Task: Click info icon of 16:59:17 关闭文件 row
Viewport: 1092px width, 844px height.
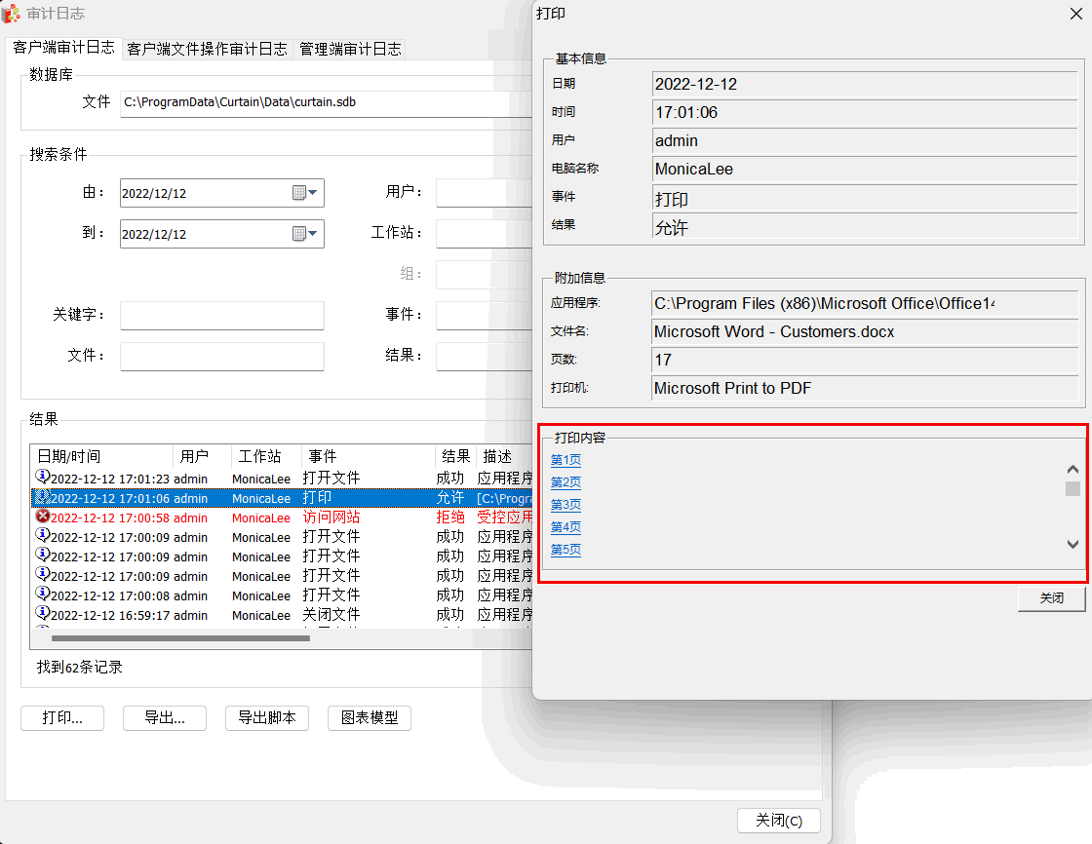Action: point(43,613)
